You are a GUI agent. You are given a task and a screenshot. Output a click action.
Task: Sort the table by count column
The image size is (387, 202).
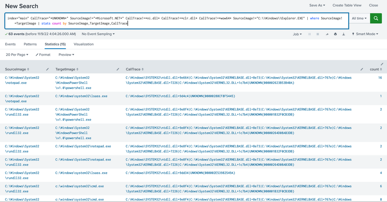tap(375, 69)
